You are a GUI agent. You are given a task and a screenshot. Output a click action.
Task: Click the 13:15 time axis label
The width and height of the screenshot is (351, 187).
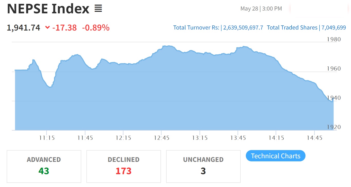200,138
